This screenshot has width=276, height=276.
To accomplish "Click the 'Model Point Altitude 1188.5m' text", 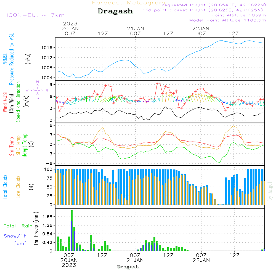I will click(228, 20).
